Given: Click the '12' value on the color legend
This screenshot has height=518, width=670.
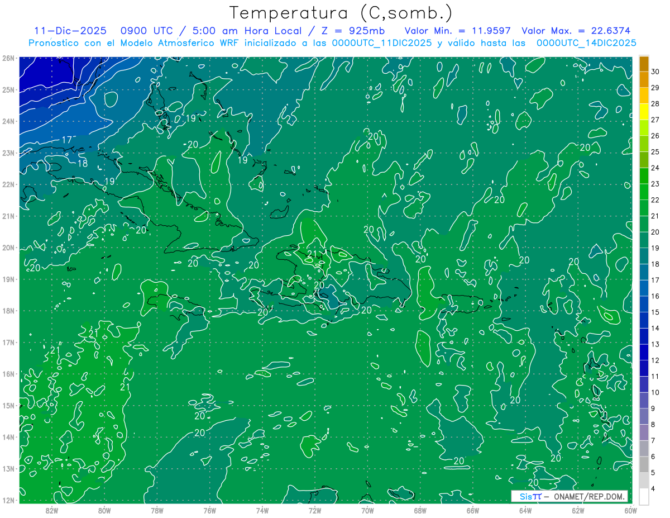Looking at the screenshot, I should tap(655, 360).
